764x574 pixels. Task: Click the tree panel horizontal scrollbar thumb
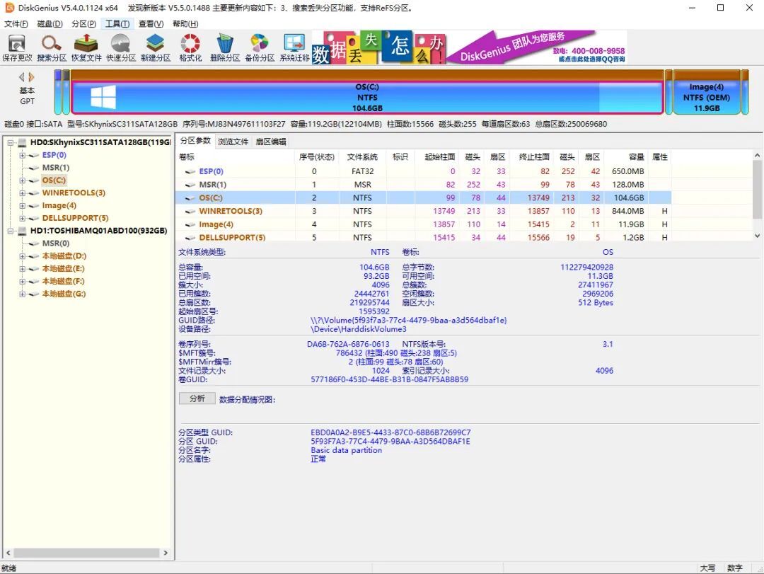click(x=86, y=553)
